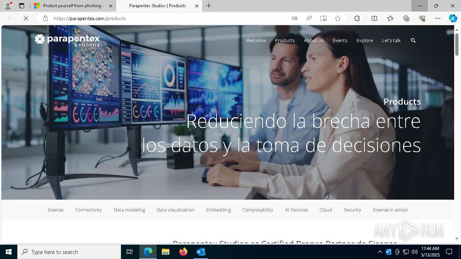Click the page vertical scrollbar thumb
Image resolution: width=461 pixels, height=259 pixels.
(x=457, y=44)
